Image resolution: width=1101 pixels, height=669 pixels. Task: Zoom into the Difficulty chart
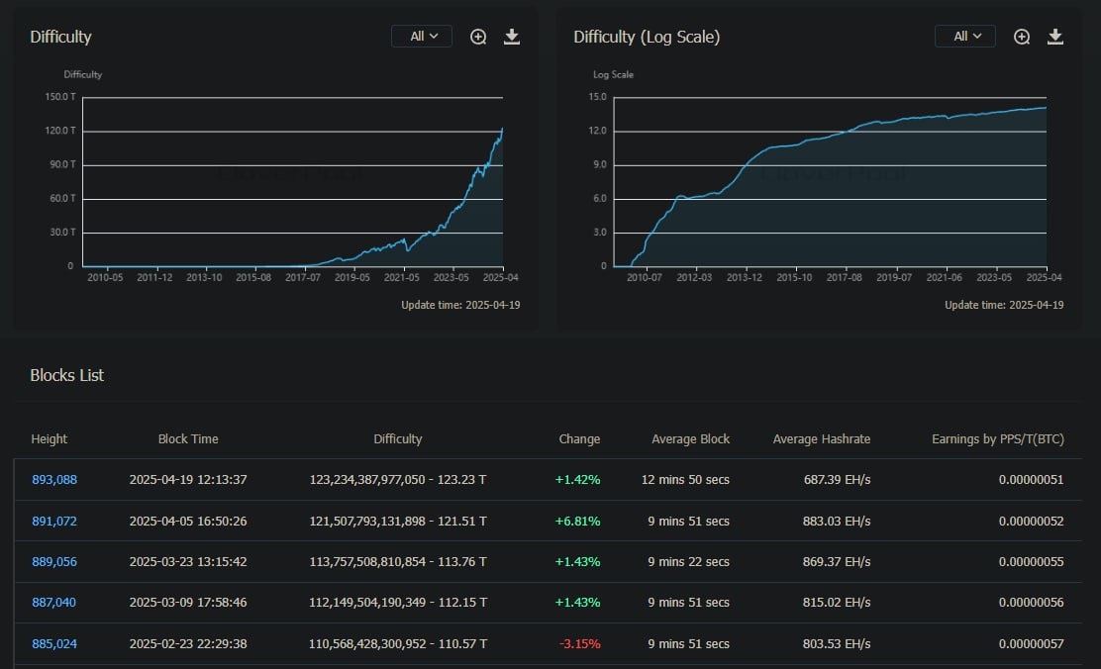[x=478, y=37]
